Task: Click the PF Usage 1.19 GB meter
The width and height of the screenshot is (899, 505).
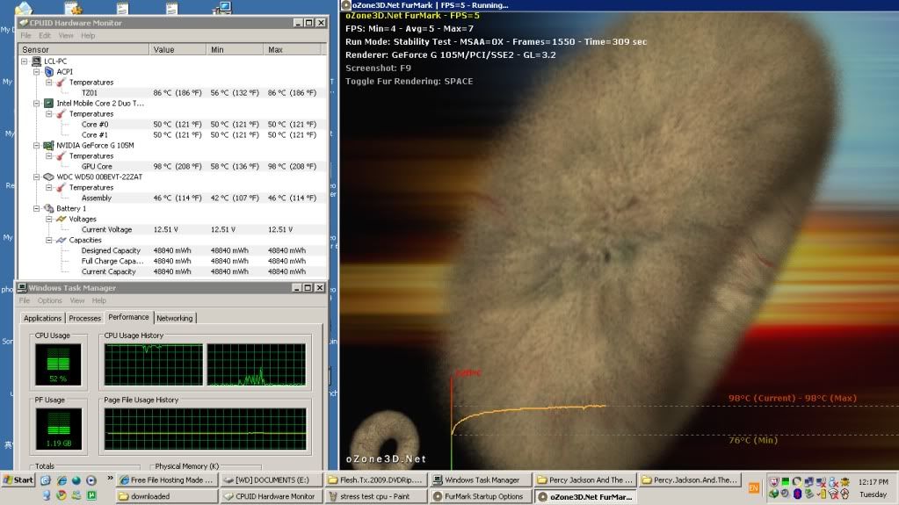Action: (59, 429)
